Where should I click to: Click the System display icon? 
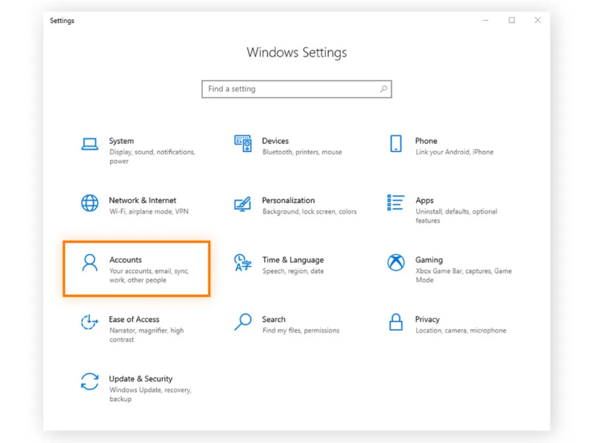click(90, 145)
